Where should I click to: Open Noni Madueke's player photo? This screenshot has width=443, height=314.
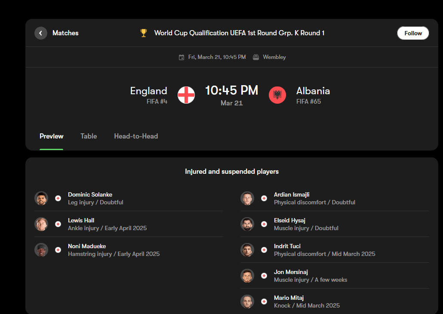pyautogui.click(x=41, y=250)
